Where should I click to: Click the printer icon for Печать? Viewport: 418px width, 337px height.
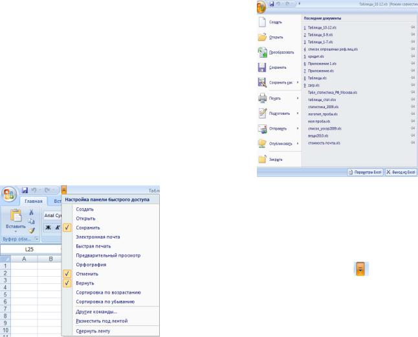262,98
